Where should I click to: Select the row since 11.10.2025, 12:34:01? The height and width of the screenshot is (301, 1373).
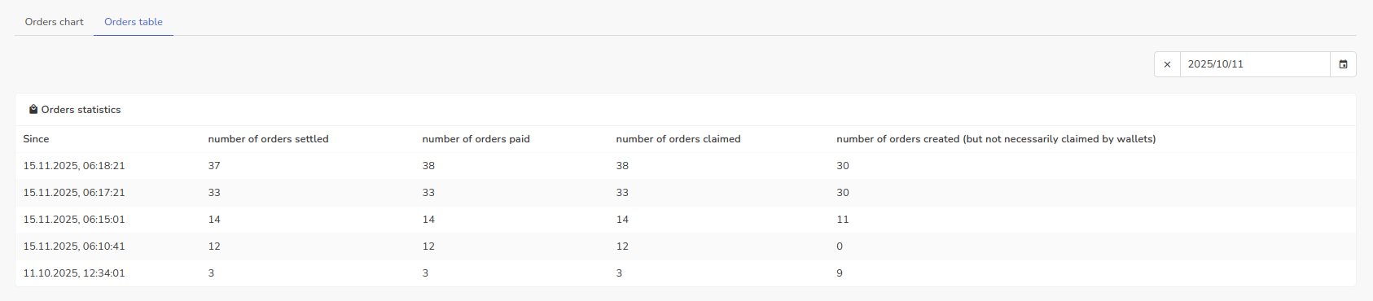686,273
